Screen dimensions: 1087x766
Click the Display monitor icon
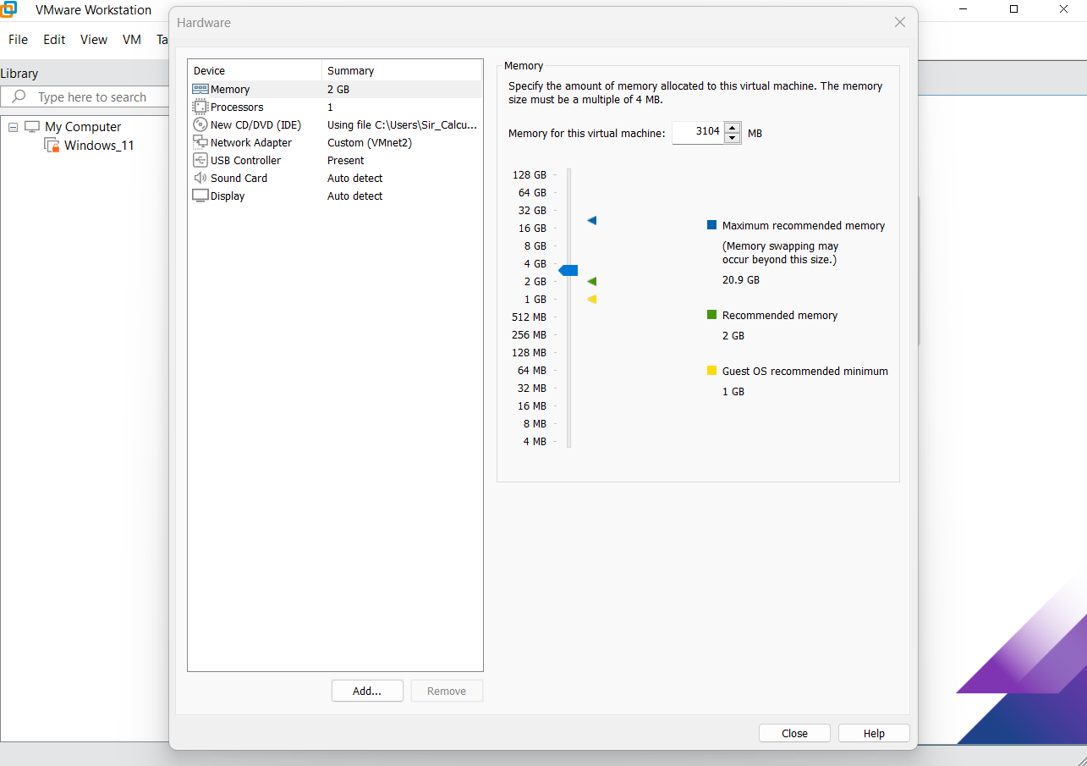(x=200, y=196)
